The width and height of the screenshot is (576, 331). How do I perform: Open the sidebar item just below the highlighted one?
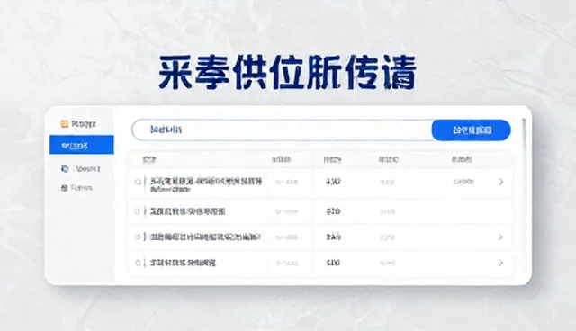[81, 169]
